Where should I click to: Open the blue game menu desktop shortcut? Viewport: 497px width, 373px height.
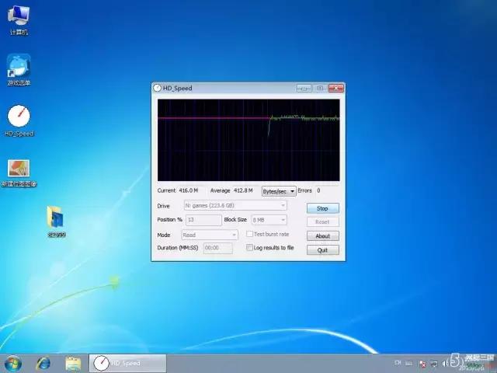[19, 66]
